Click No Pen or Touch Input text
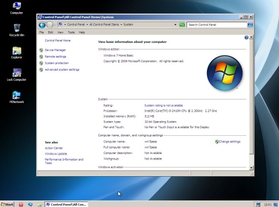This screenshot has height=207, width=279. click(177, 127)
